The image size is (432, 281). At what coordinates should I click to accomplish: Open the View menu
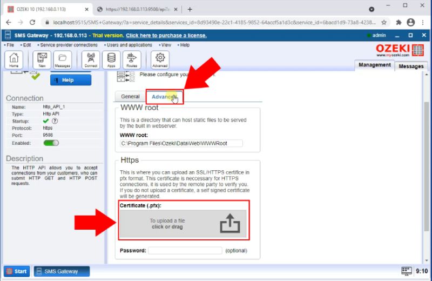[x=166, y=45]
